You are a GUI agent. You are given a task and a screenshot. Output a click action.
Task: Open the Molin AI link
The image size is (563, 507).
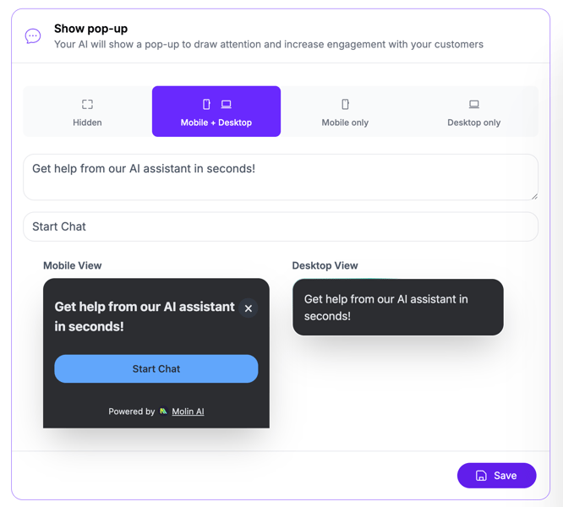point(188,412)
